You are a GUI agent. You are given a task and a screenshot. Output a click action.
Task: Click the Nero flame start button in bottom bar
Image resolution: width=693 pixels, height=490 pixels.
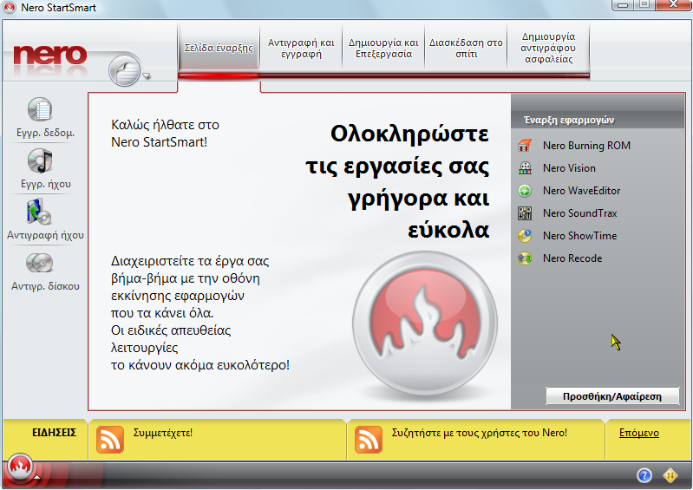19,467
